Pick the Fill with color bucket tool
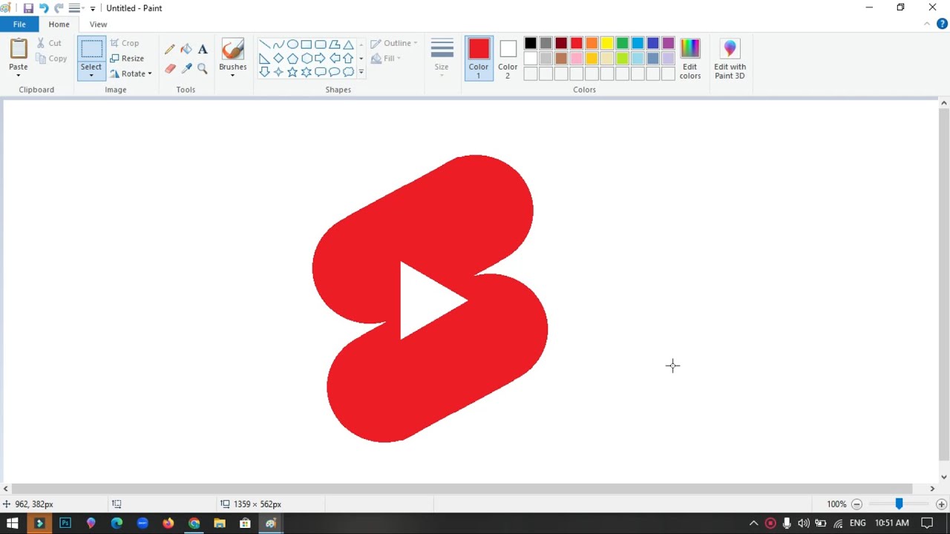The width and height of the screenshot is (950, 534). click(186, 49)
